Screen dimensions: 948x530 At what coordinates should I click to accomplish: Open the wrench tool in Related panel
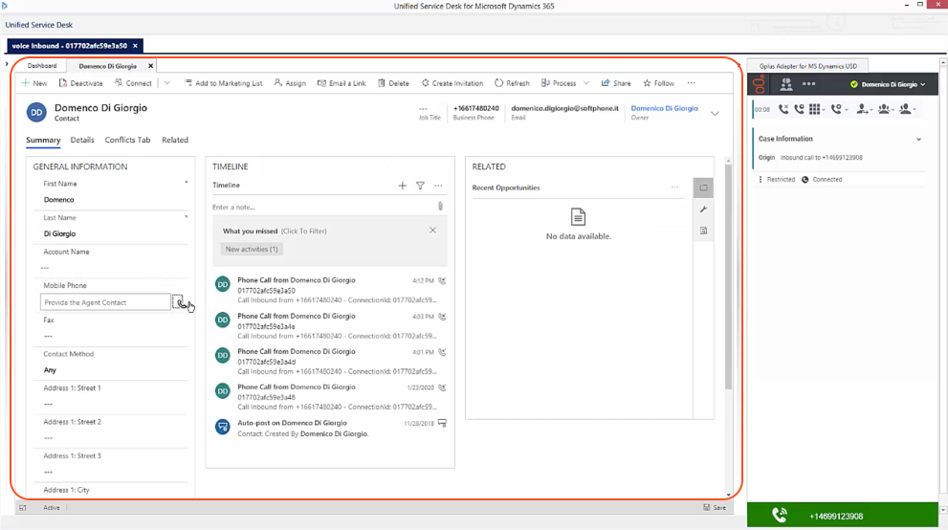[703, 210]
